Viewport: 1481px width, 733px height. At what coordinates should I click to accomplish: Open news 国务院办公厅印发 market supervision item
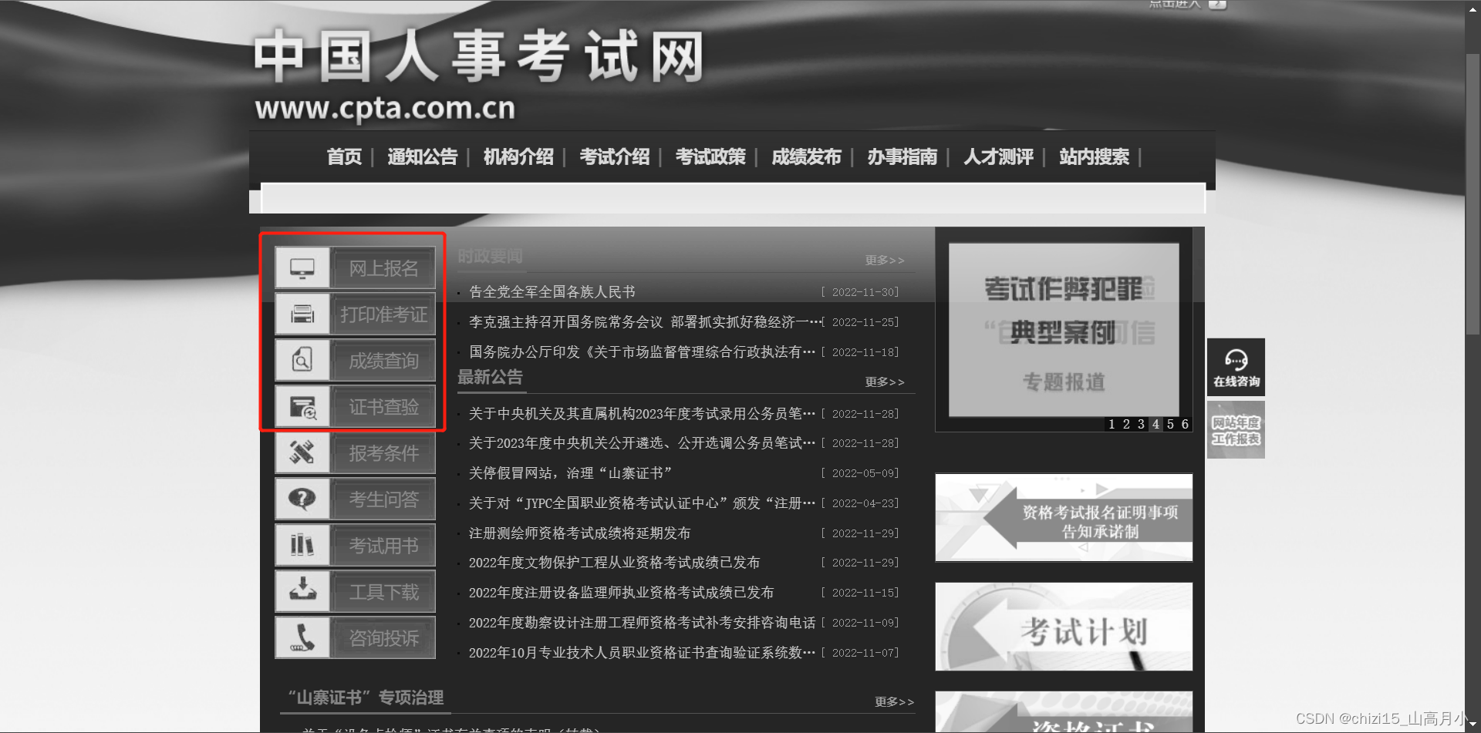click(x=642, y=352)
